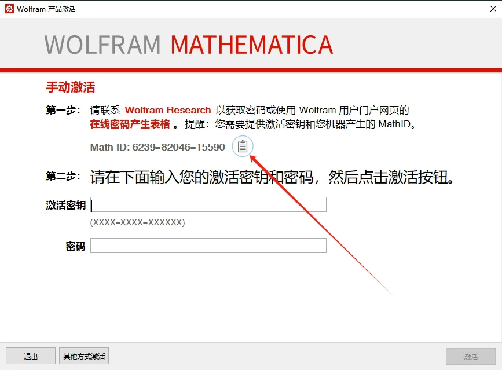Viewport: 502px width, 370px height.
Task: Select the Math ID number text
Action: point(178,147)
